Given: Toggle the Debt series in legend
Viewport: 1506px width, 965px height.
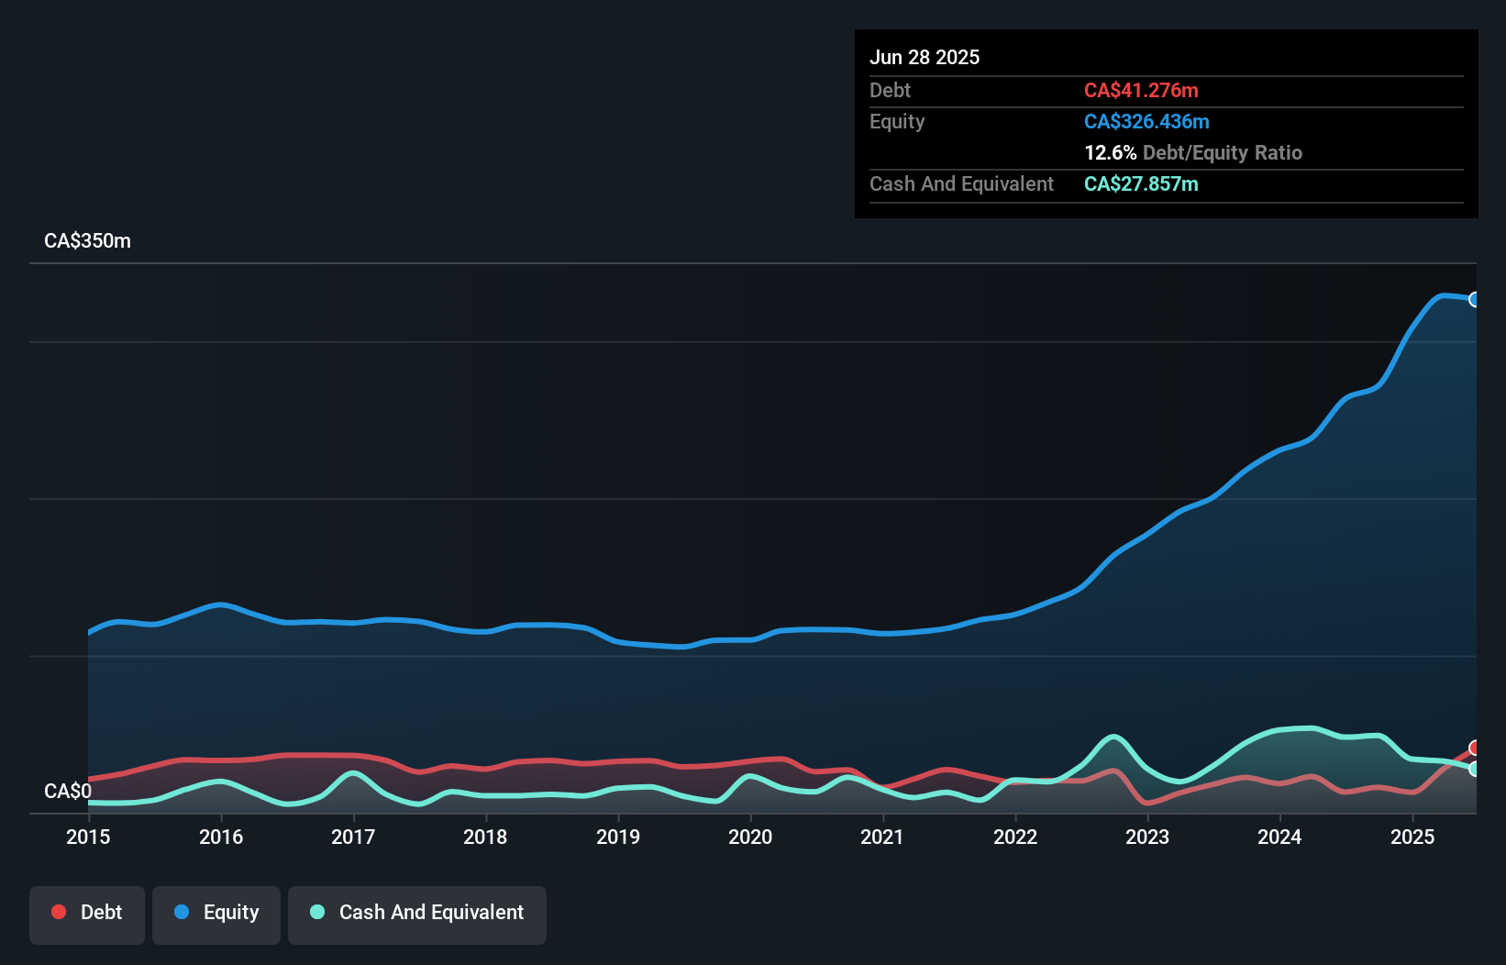Looking at the screenshot, I should [87, 913].
